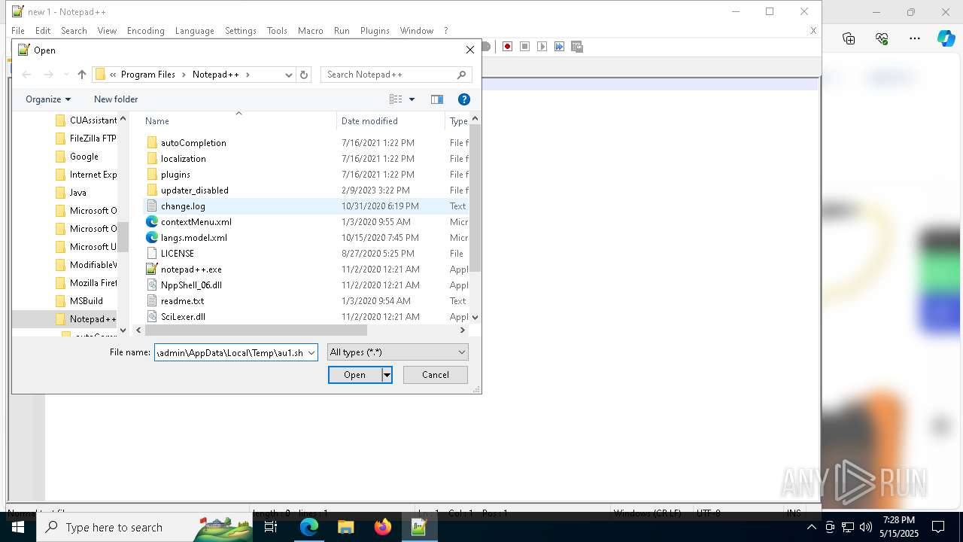Click the Cancel button
Image resolution: width=963 pixels, height=542 pixels.
point(435,375)
